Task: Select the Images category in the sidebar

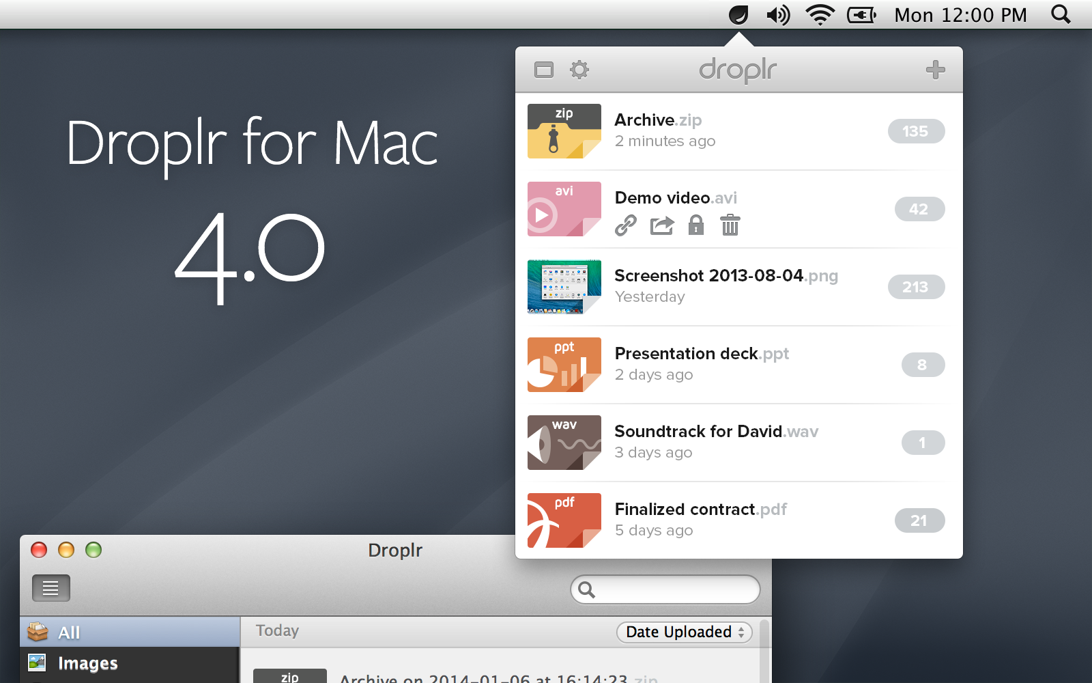Action: 130,663
